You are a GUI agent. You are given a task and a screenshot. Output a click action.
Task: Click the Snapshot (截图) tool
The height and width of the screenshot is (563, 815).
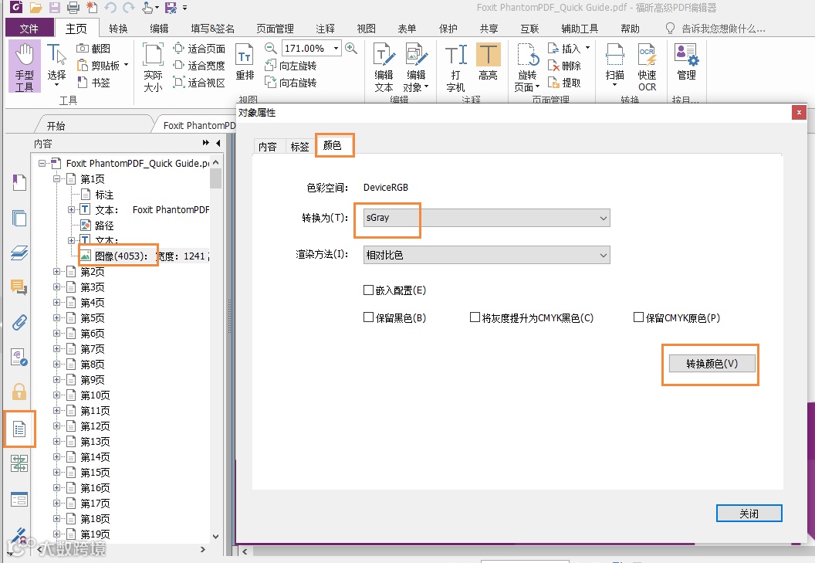[93, 49]
